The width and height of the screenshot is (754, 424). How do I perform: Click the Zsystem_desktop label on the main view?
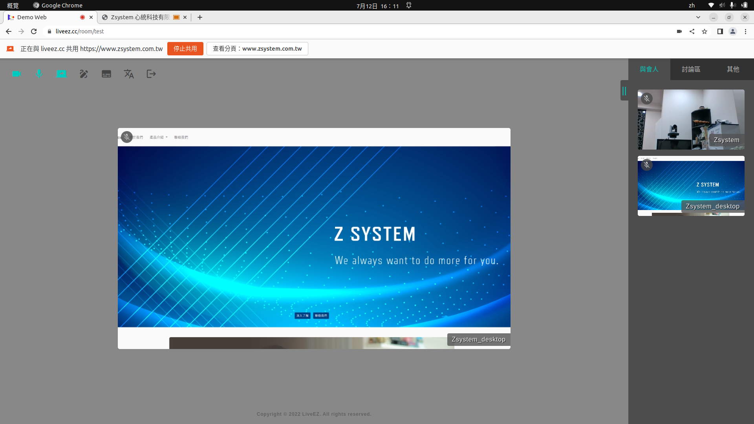click(478, 339)
